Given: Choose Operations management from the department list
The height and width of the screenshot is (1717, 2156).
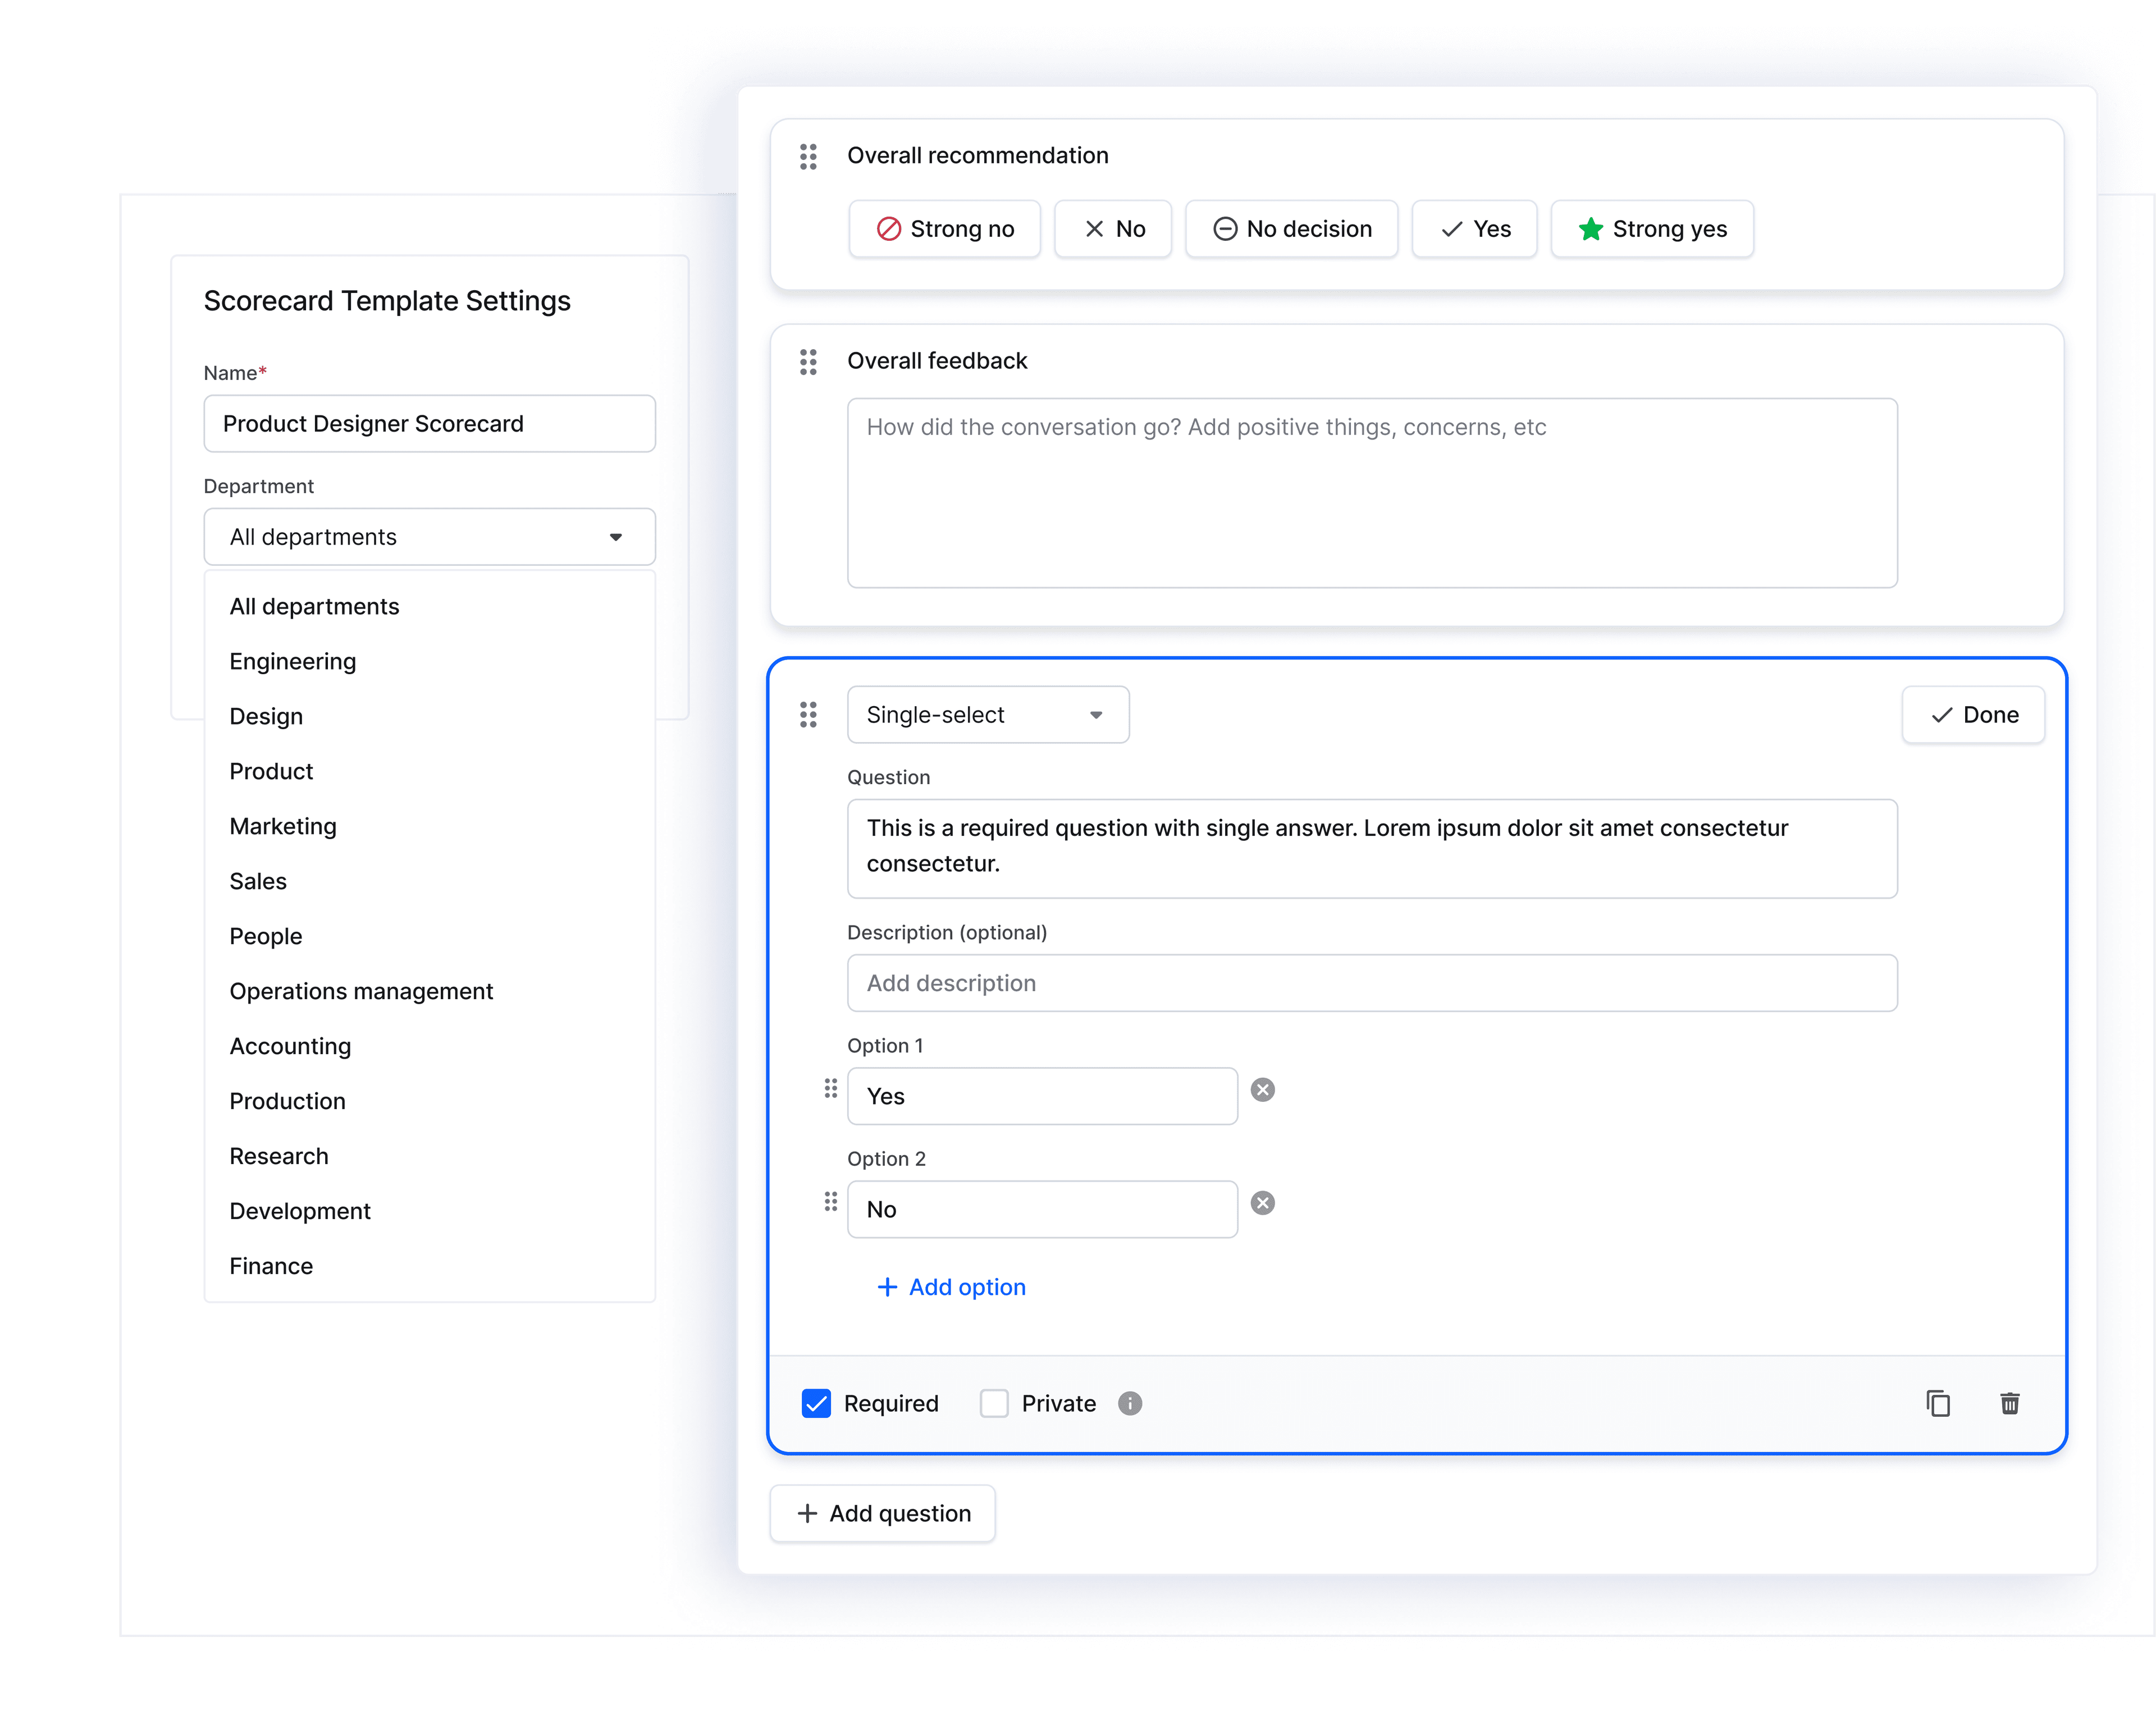Looking at the screenshot, I should pyautogui.click(x=361, y=991).
